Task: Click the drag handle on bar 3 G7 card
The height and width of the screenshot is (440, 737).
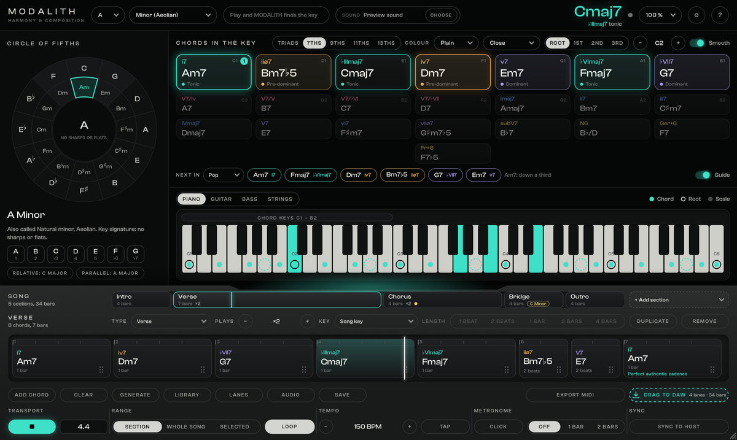Action: pyautogui.click(x=304, y=369)
